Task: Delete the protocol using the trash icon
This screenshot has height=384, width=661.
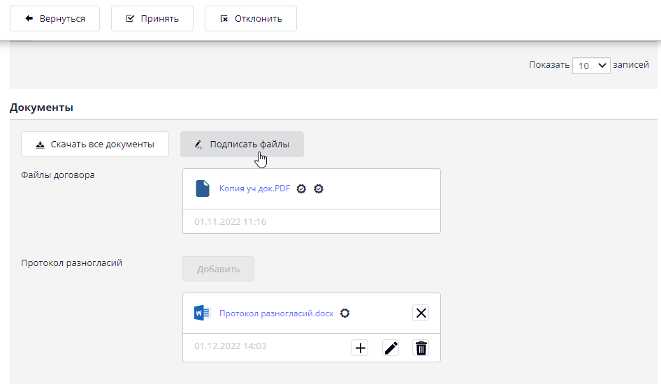Action: (x=421, y=348)
